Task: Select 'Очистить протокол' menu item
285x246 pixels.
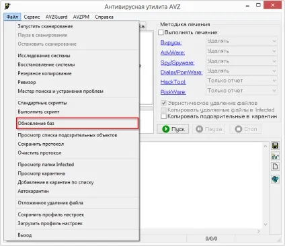Action: [77, 153]
